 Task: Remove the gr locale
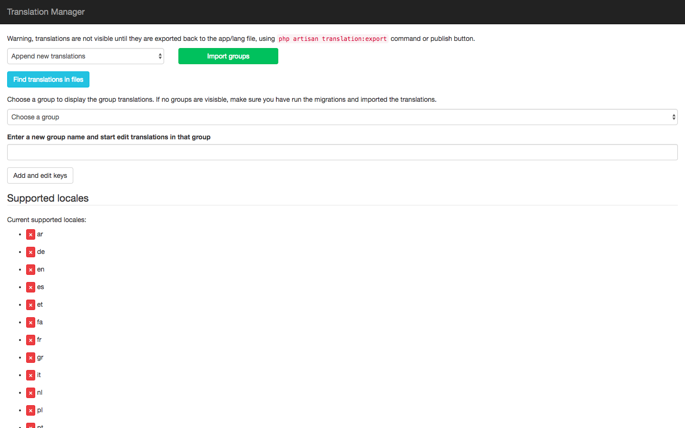pos(30,358)
